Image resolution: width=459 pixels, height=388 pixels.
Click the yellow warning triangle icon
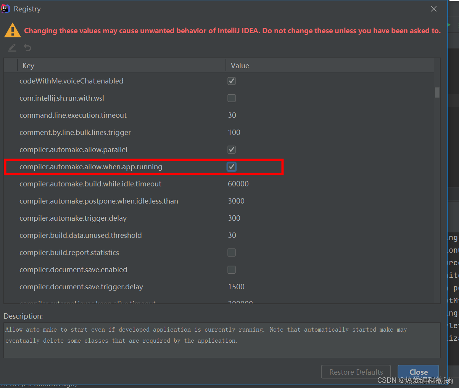click(13, 30)
